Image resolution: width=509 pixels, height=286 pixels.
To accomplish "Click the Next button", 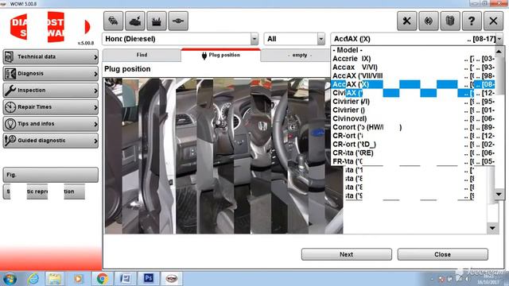I will pyautogui.click(x=347, y=254).
